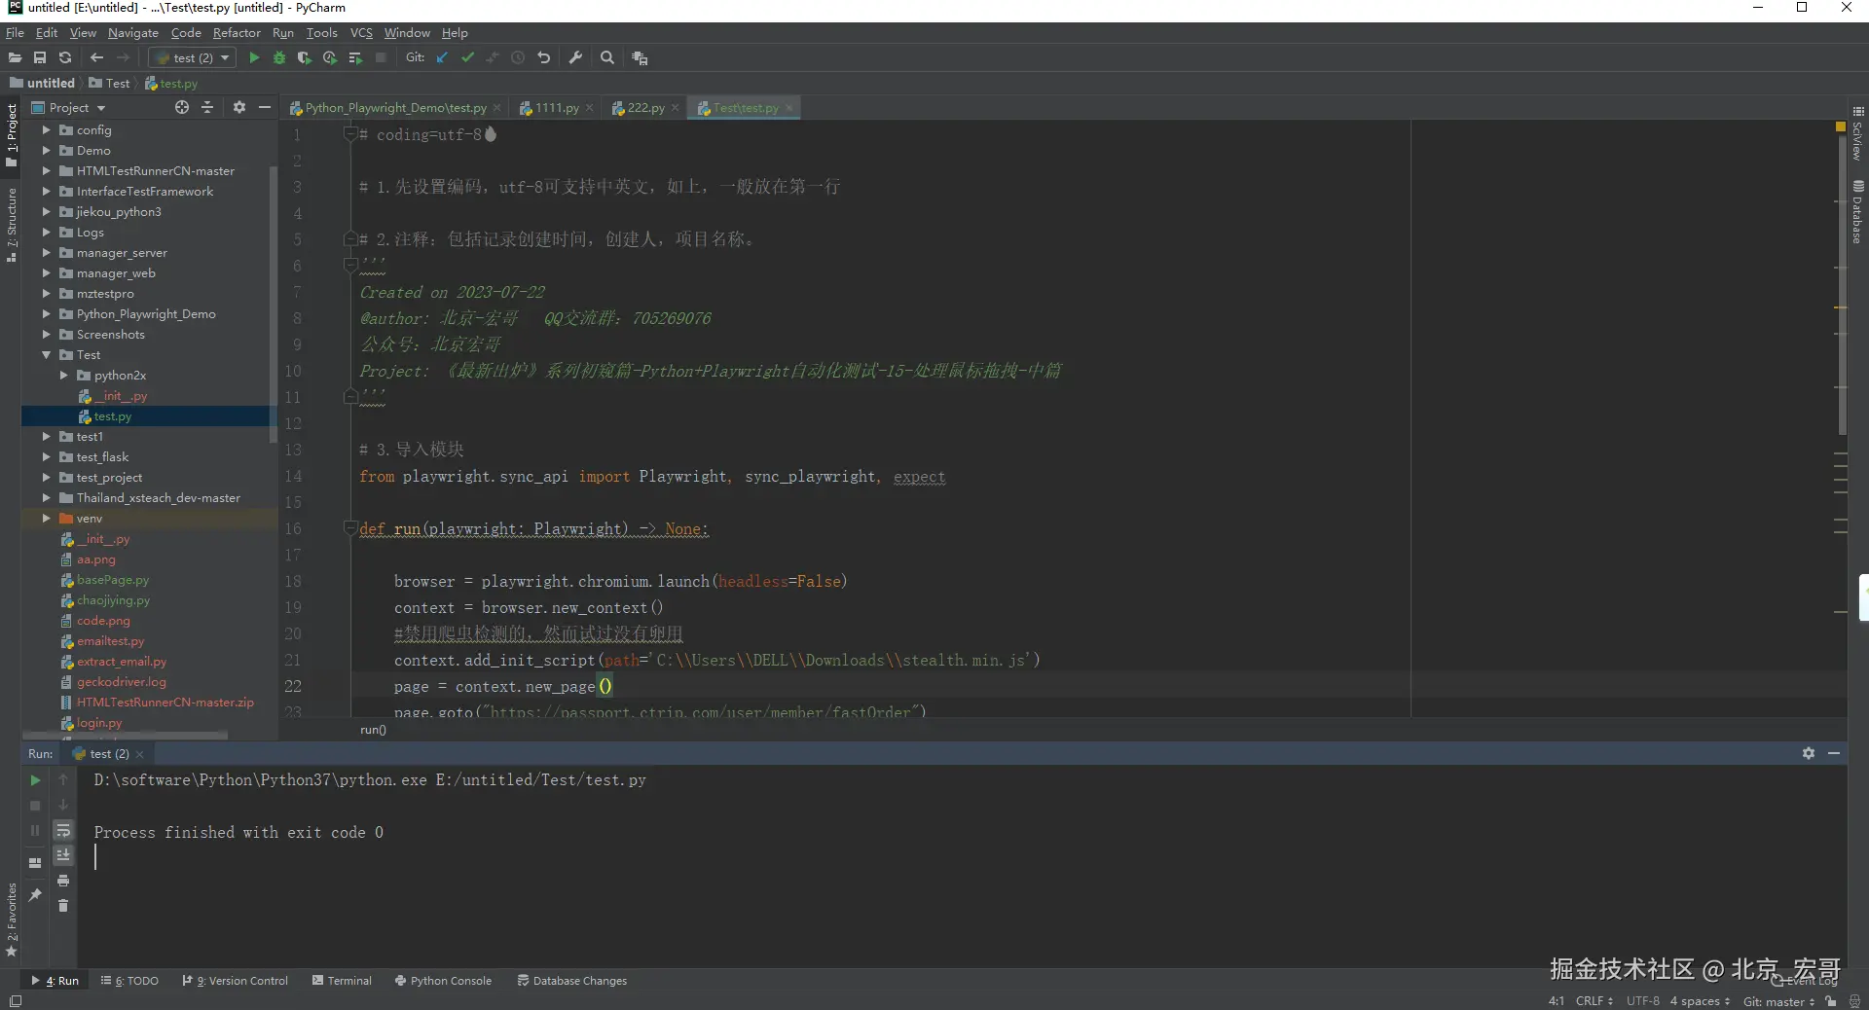Viewport: 1869px width, 1010px height.
Task: Open 9: Version Control tool window
Action: 235,981
